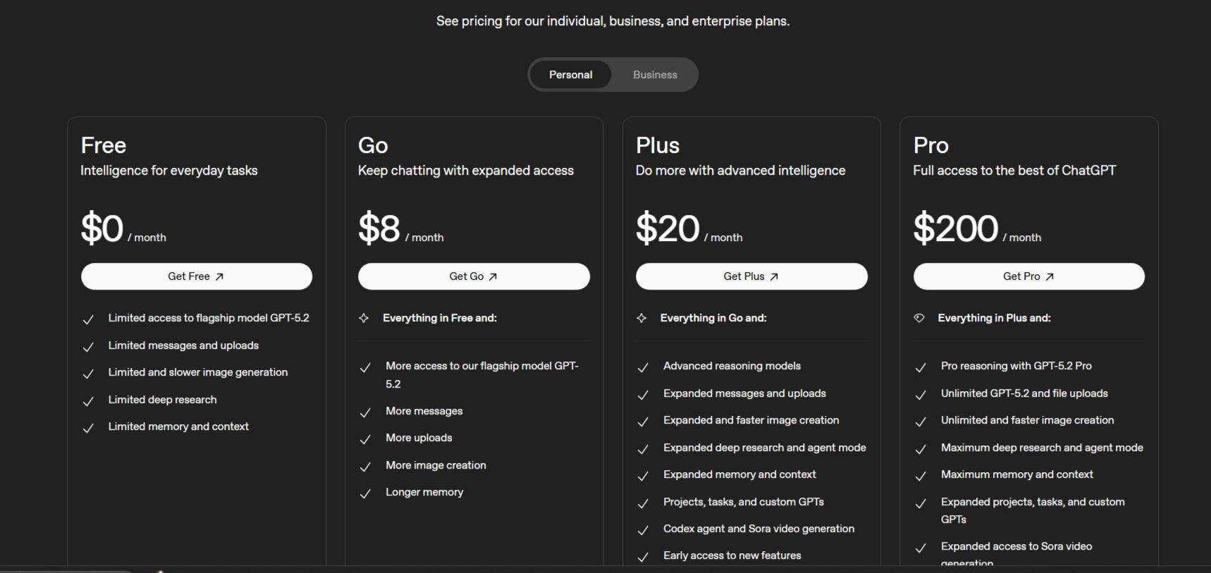Click sparkle icon beside Everything in Go
1211x573 pixels.
click(641, 318)
